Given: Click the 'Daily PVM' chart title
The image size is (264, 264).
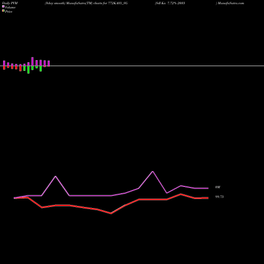Looking at the screenshot, I should click(10, 3).
